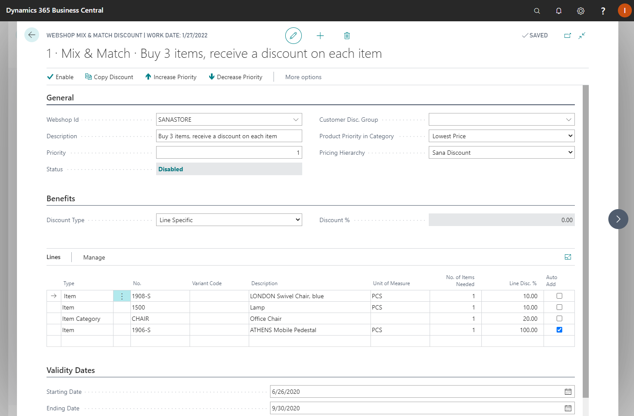Click the Description input field
The height and width of the screenshot is (416, 634).
(229, 136)
